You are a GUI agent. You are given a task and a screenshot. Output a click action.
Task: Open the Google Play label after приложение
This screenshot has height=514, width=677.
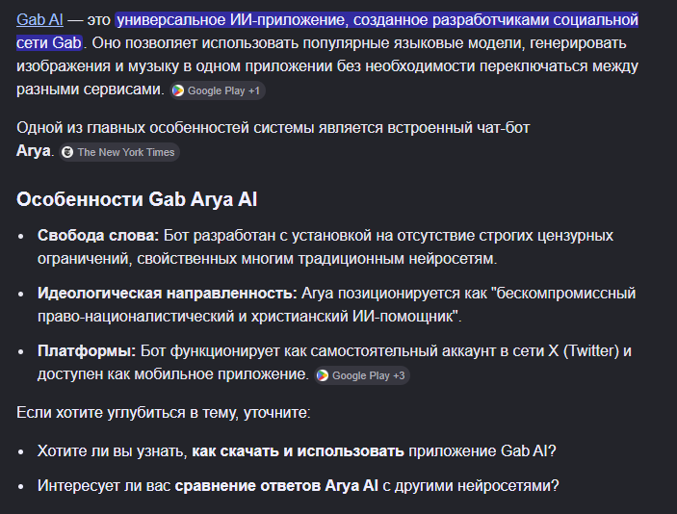coord(361,375)
